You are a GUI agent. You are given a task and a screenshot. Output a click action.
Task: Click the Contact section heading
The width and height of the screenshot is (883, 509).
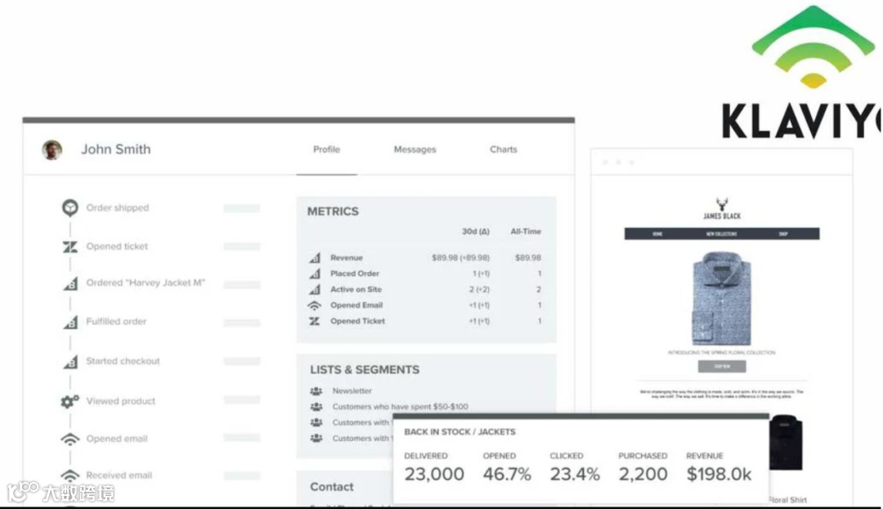332,487
